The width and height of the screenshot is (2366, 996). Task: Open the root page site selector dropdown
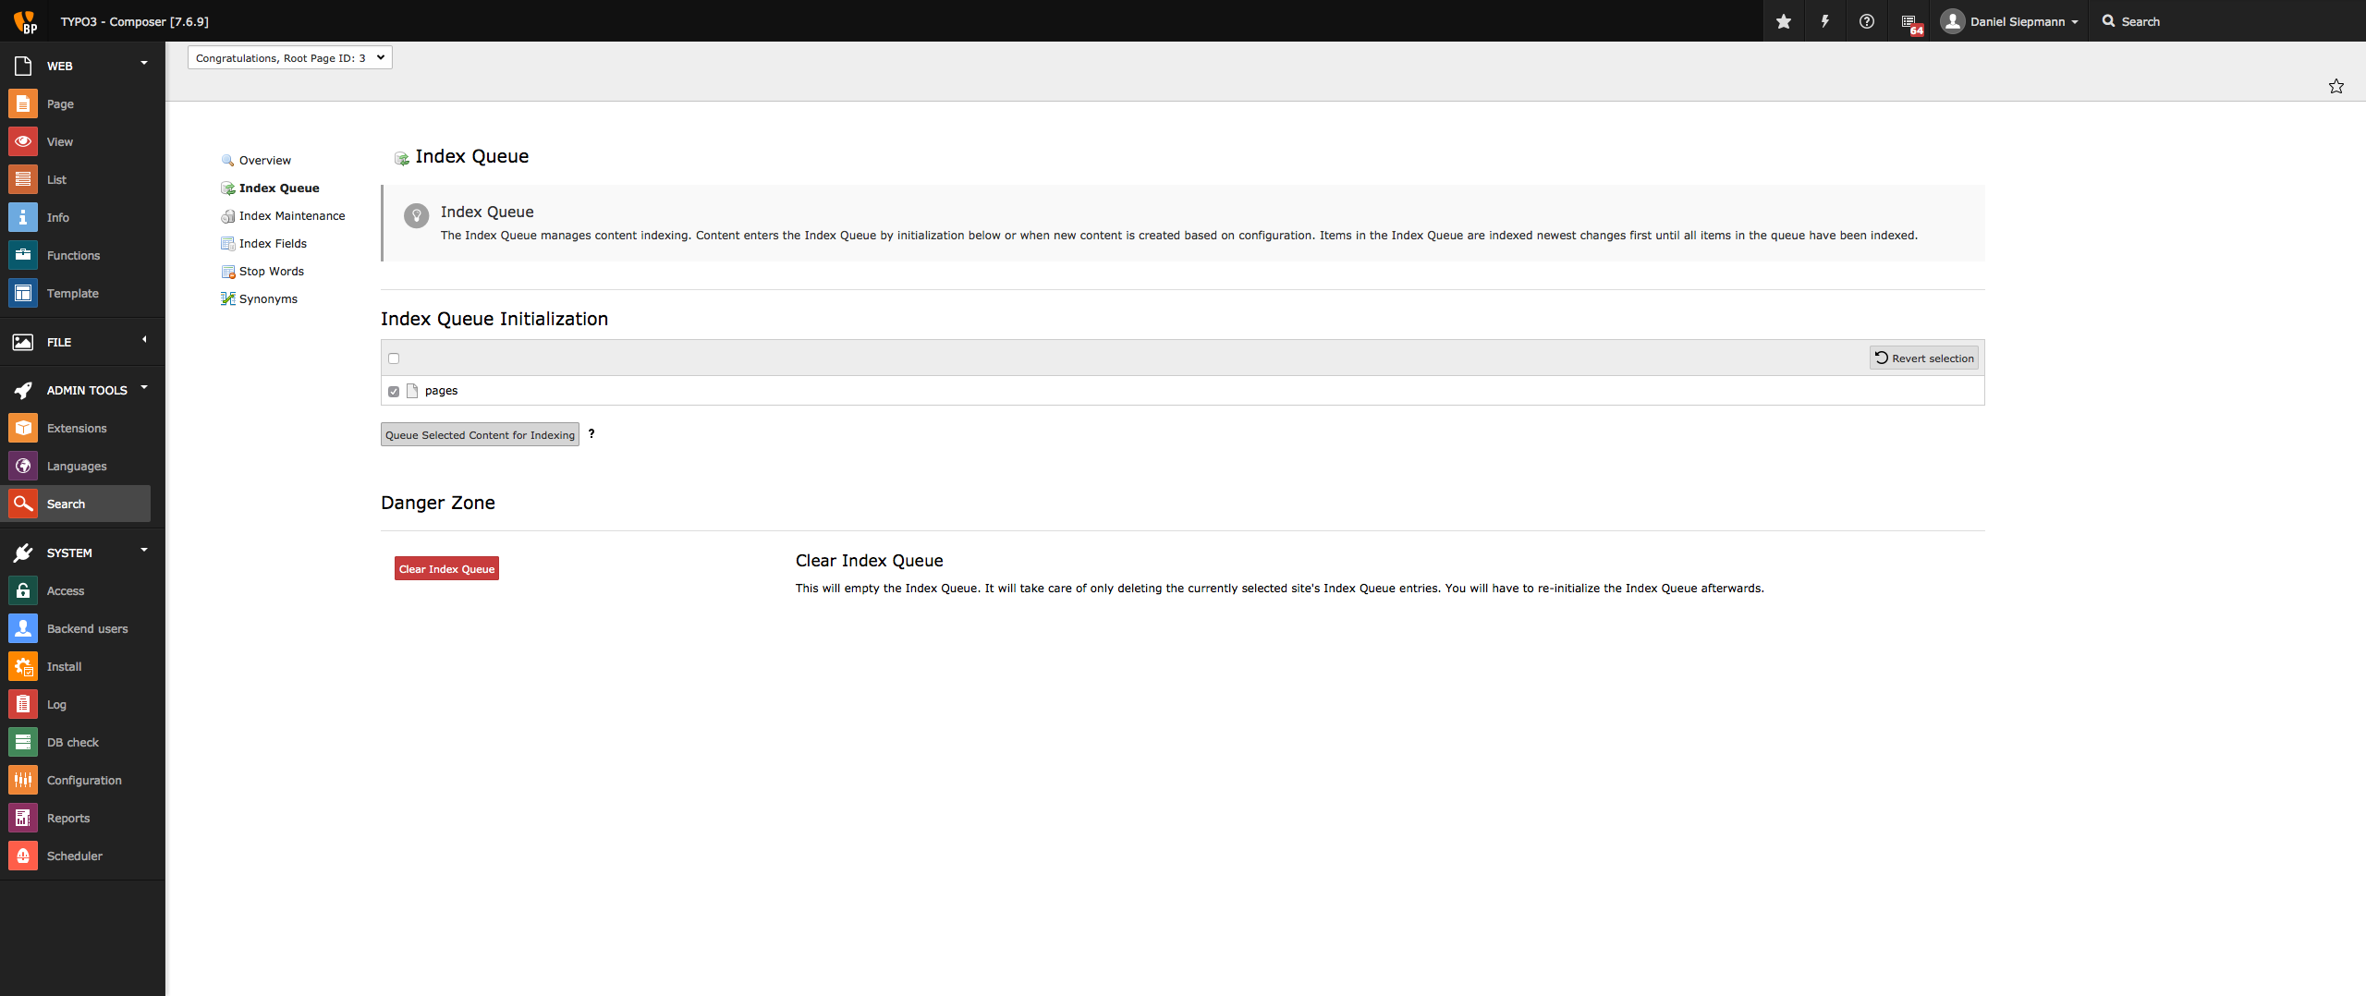tap(289, 57)
